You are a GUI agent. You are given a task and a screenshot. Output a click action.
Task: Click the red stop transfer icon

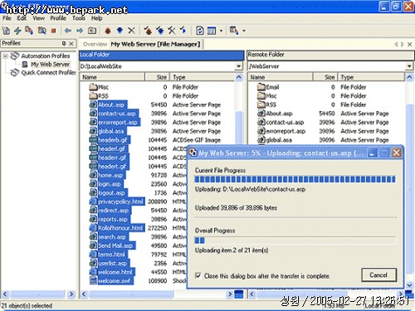53,31
